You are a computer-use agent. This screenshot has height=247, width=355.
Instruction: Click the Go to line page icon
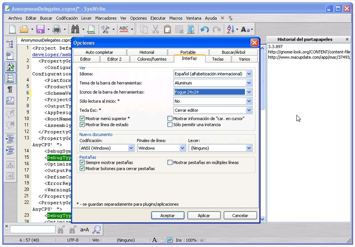91,29
